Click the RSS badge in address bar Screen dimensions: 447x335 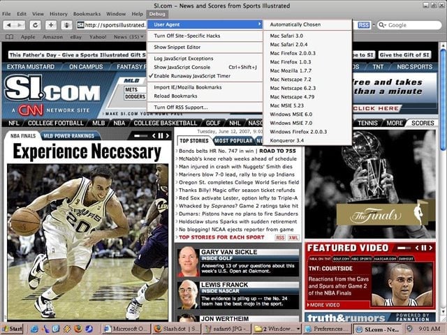[363, 25]
